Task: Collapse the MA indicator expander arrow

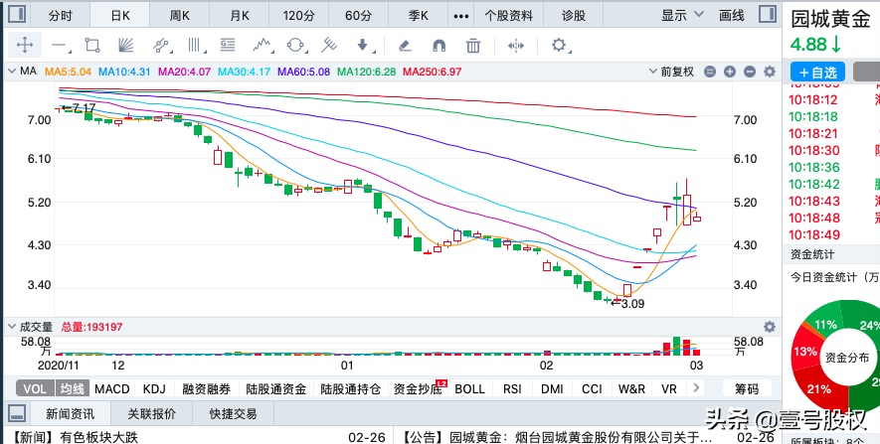Action: pyautogui.click(x=11, y=72)
